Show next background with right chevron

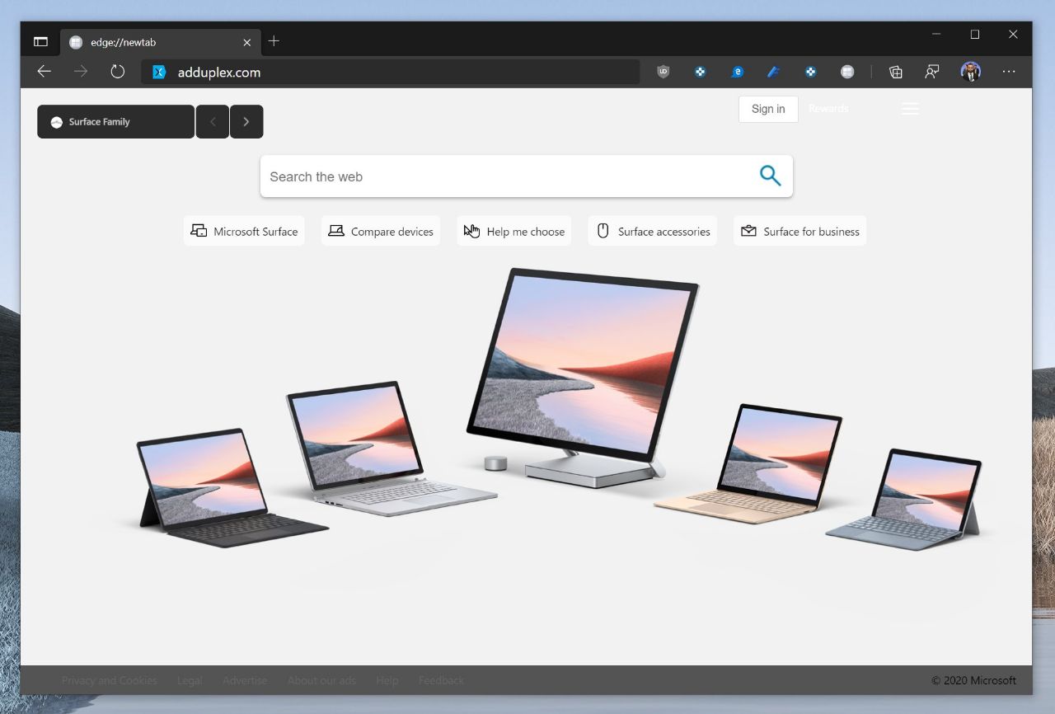[x=246, y=121]
